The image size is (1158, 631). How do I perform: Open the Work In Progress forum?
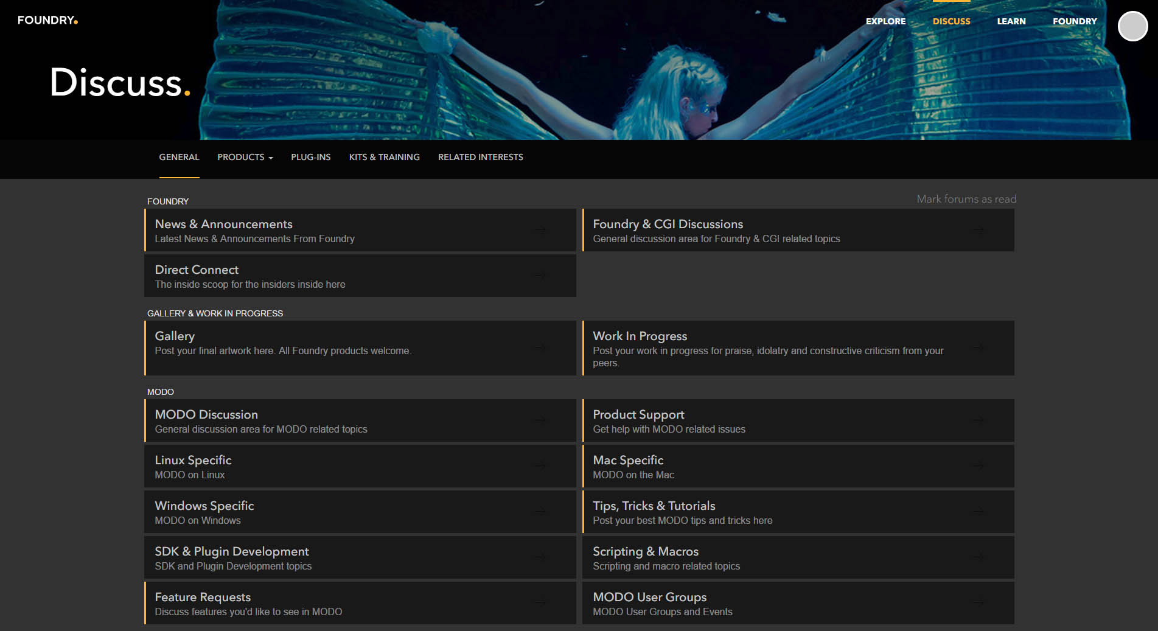640,336
